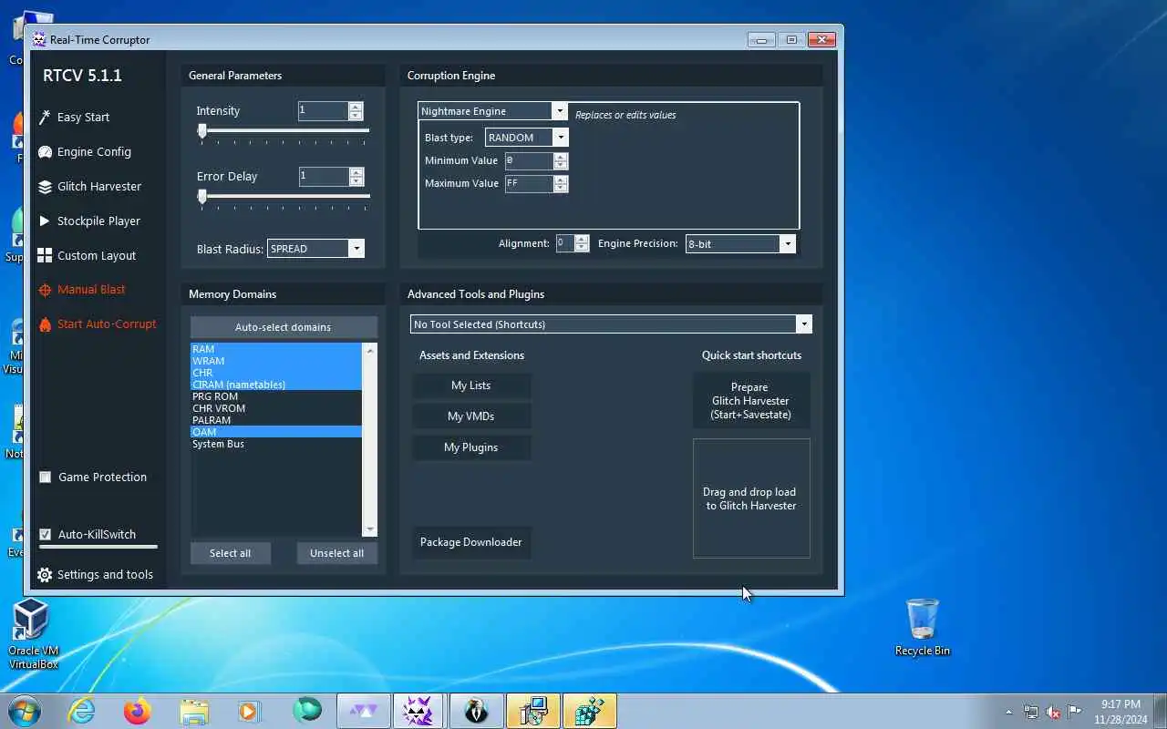Open Blast Radius SPREAD dropdown
Viewport: 1167px width, 729px height.
point(356,249)
